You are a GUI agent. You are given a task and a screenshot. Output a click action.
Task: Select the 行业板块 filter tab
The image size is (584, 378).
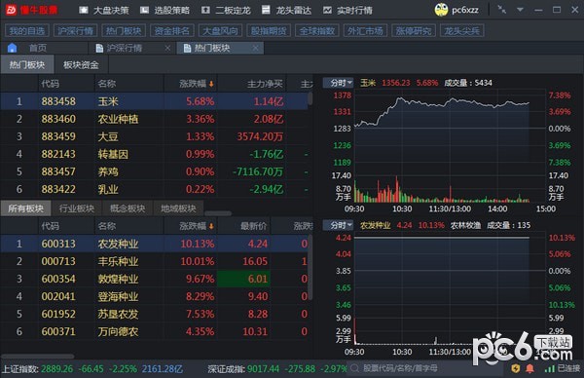pos(77,208)
